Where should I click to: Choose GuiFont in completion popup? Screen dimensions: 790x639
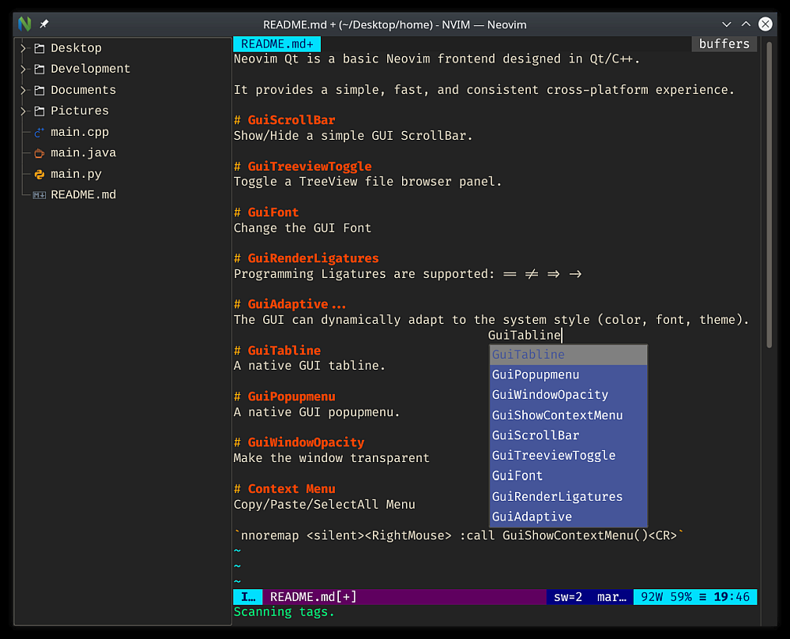tap(568, 475)
